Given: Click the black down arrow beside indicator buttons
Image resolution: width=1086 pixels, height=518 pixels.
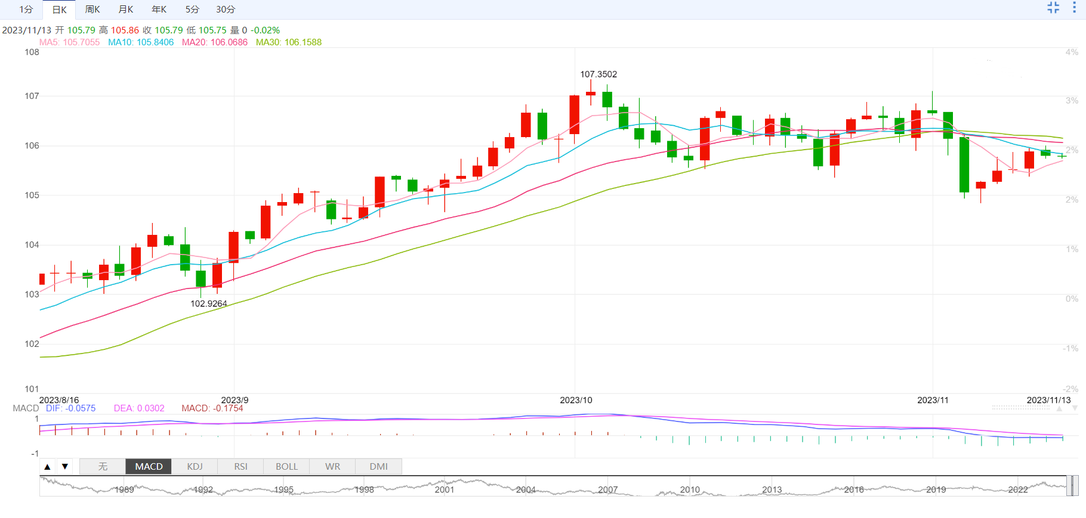Looking at the screenshot, I should [65, 467].
